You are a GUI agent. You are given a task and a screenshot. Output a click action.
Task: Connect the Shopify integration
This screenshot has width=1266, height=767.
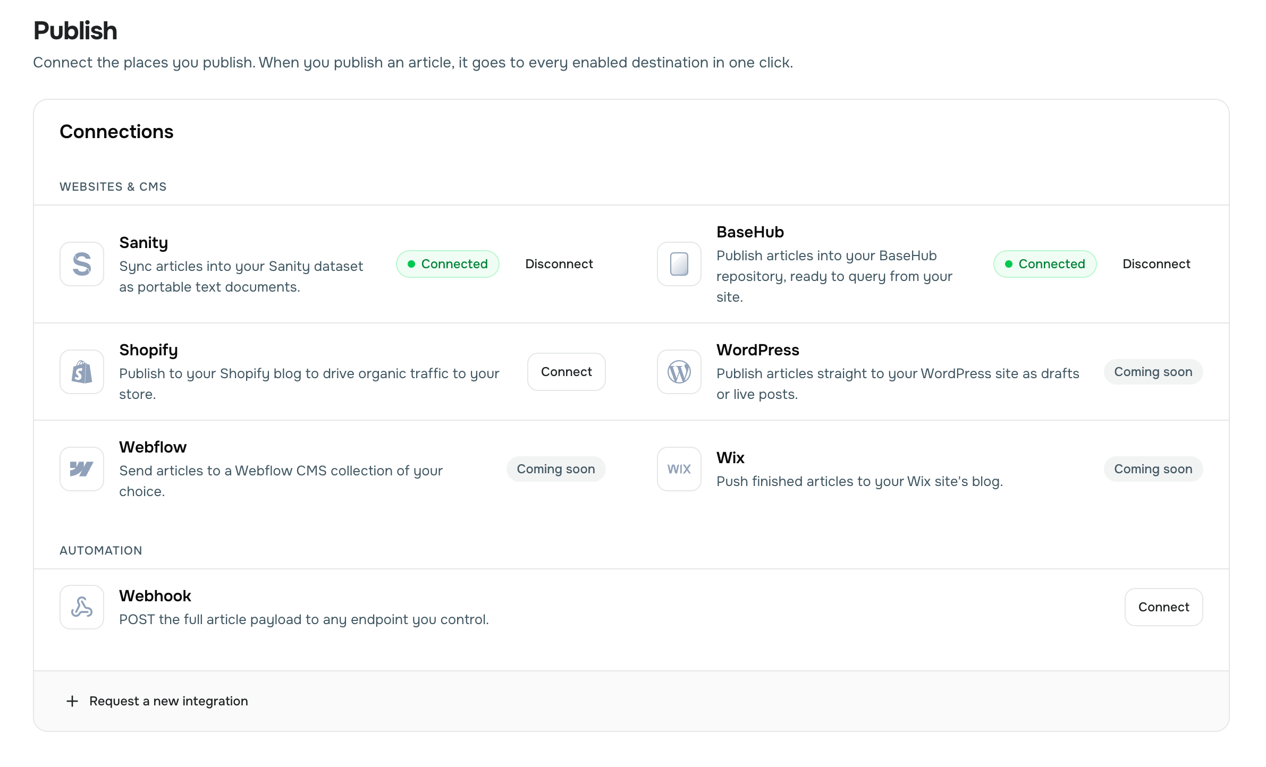pos(567,372)
